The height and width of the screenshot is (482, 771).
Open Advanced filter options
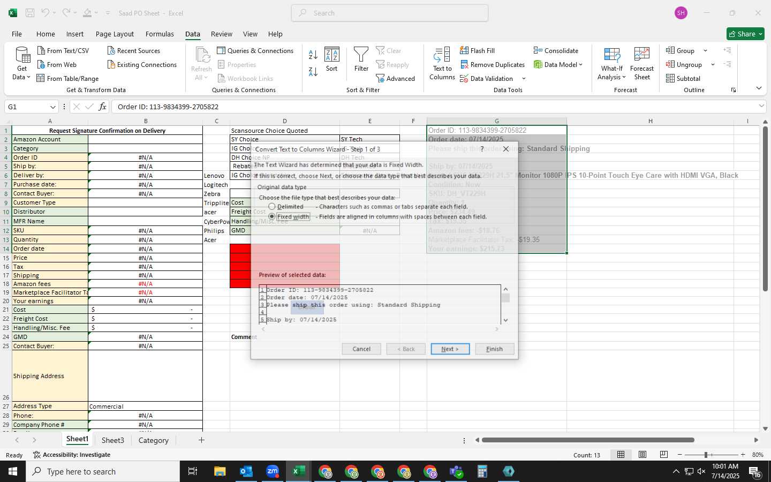tap(396, 78)
